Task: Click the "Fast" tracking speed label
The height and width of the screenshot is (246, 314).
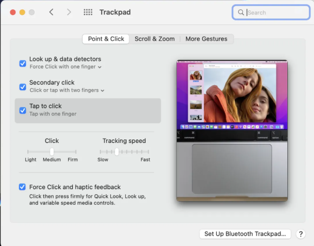Action: [x=145, y=160]
